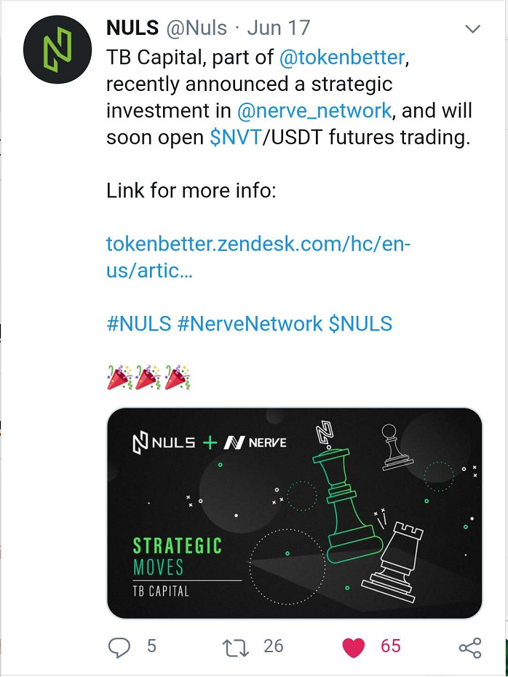Open the @tokenbetter mention
508x677 pixels.
coord(342,57)
